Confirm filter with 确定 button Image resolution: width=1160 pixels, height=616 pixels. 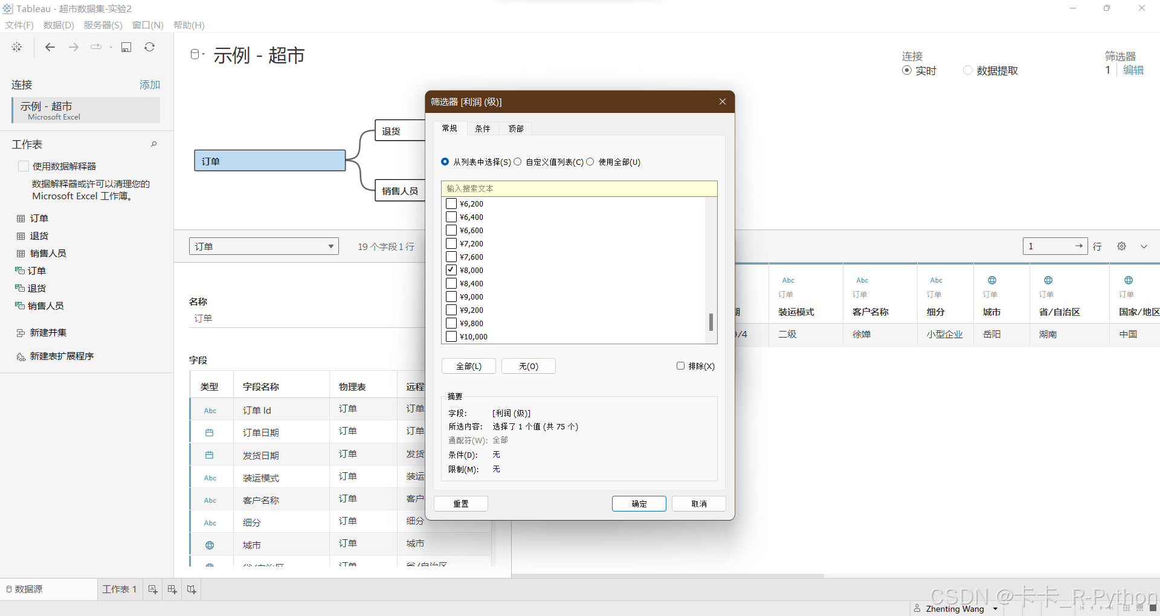pos(639,504)
